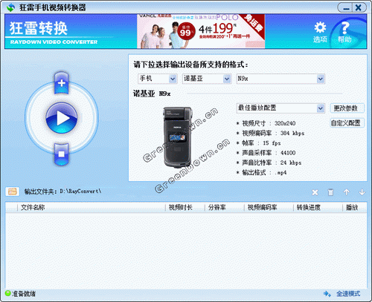Click the 更改参数 button

[347, 108]
